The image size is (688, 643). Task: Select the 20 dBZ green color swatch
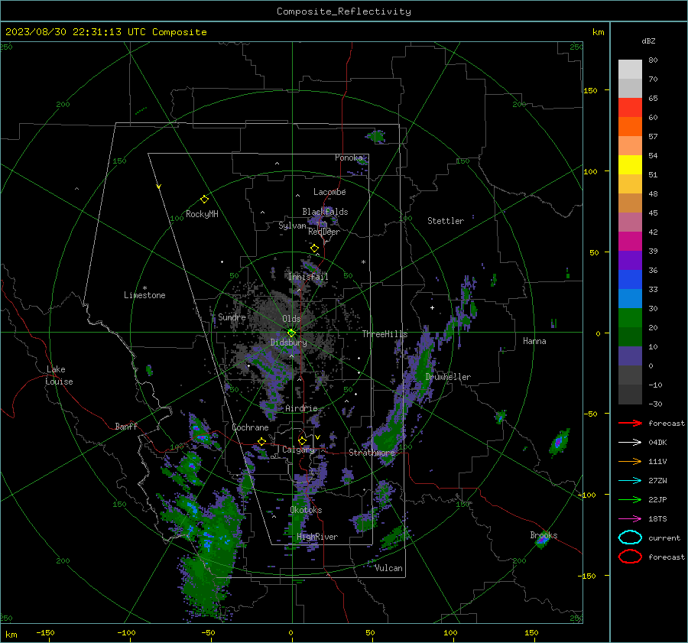[x=630, y=318]
